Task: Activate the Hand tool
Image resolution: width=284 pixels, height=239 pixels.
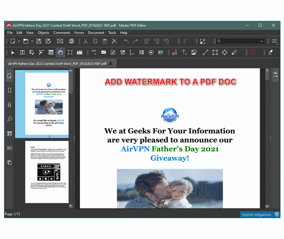Action: [x=60, y=52]
